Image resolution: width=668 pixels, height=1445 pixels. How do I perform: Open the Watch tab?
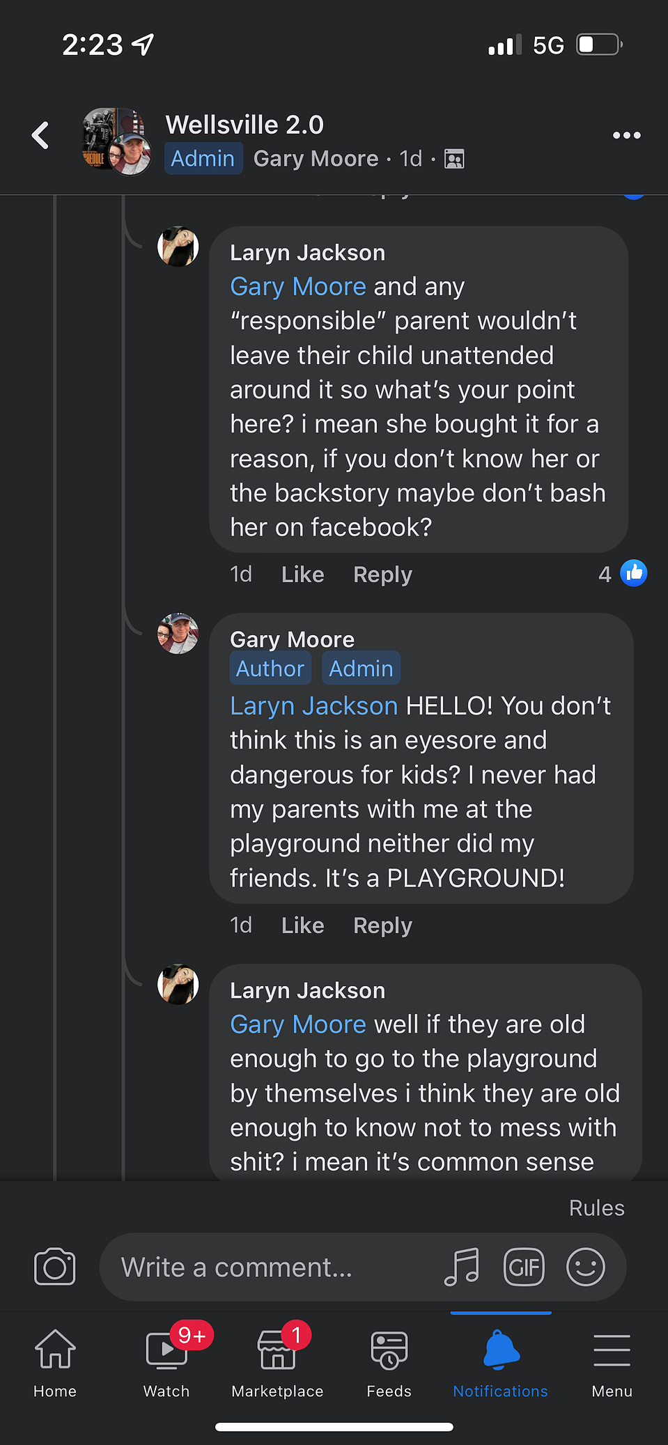point(166,1363)
